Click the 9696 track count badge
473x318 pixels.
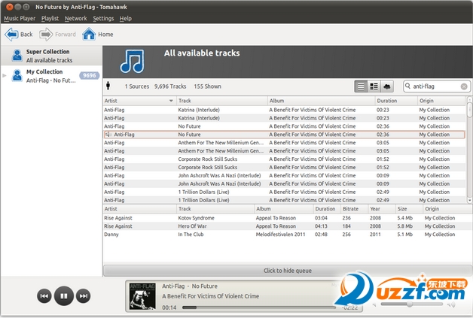90,75
